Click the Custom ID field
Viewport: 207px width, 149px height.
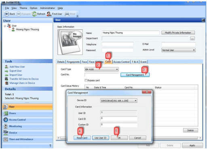point(119,124)
